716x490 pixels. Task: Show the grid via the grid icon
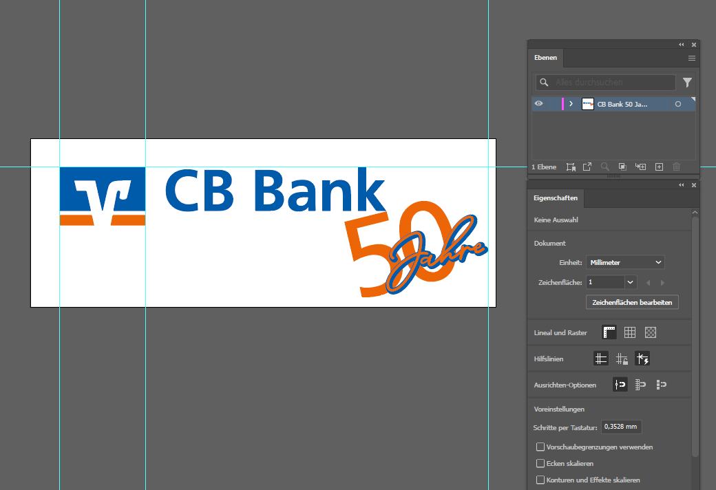(x=629, y=332)
